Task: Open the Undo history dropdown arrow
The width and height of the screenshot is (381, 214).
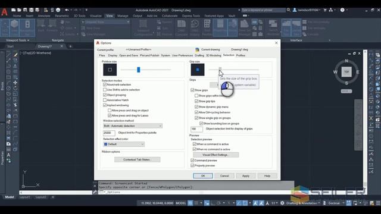Action: (71, 10)
